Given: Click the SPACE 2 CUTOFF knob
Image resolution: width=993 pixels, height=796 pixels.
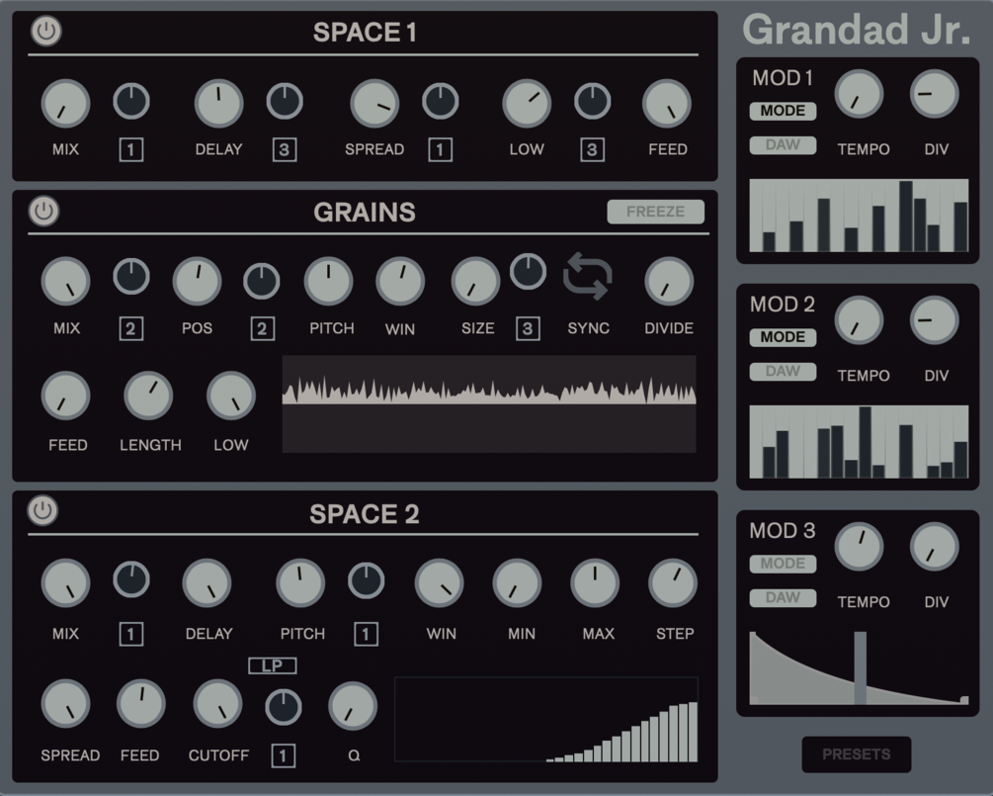Looking at the screenshot, I should click(x=217, y=703).
